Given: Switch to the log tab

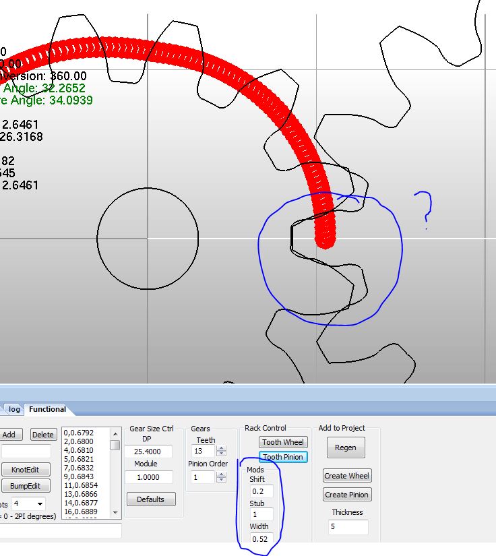Looking at the screenshot, I should [x=14, y=409].
